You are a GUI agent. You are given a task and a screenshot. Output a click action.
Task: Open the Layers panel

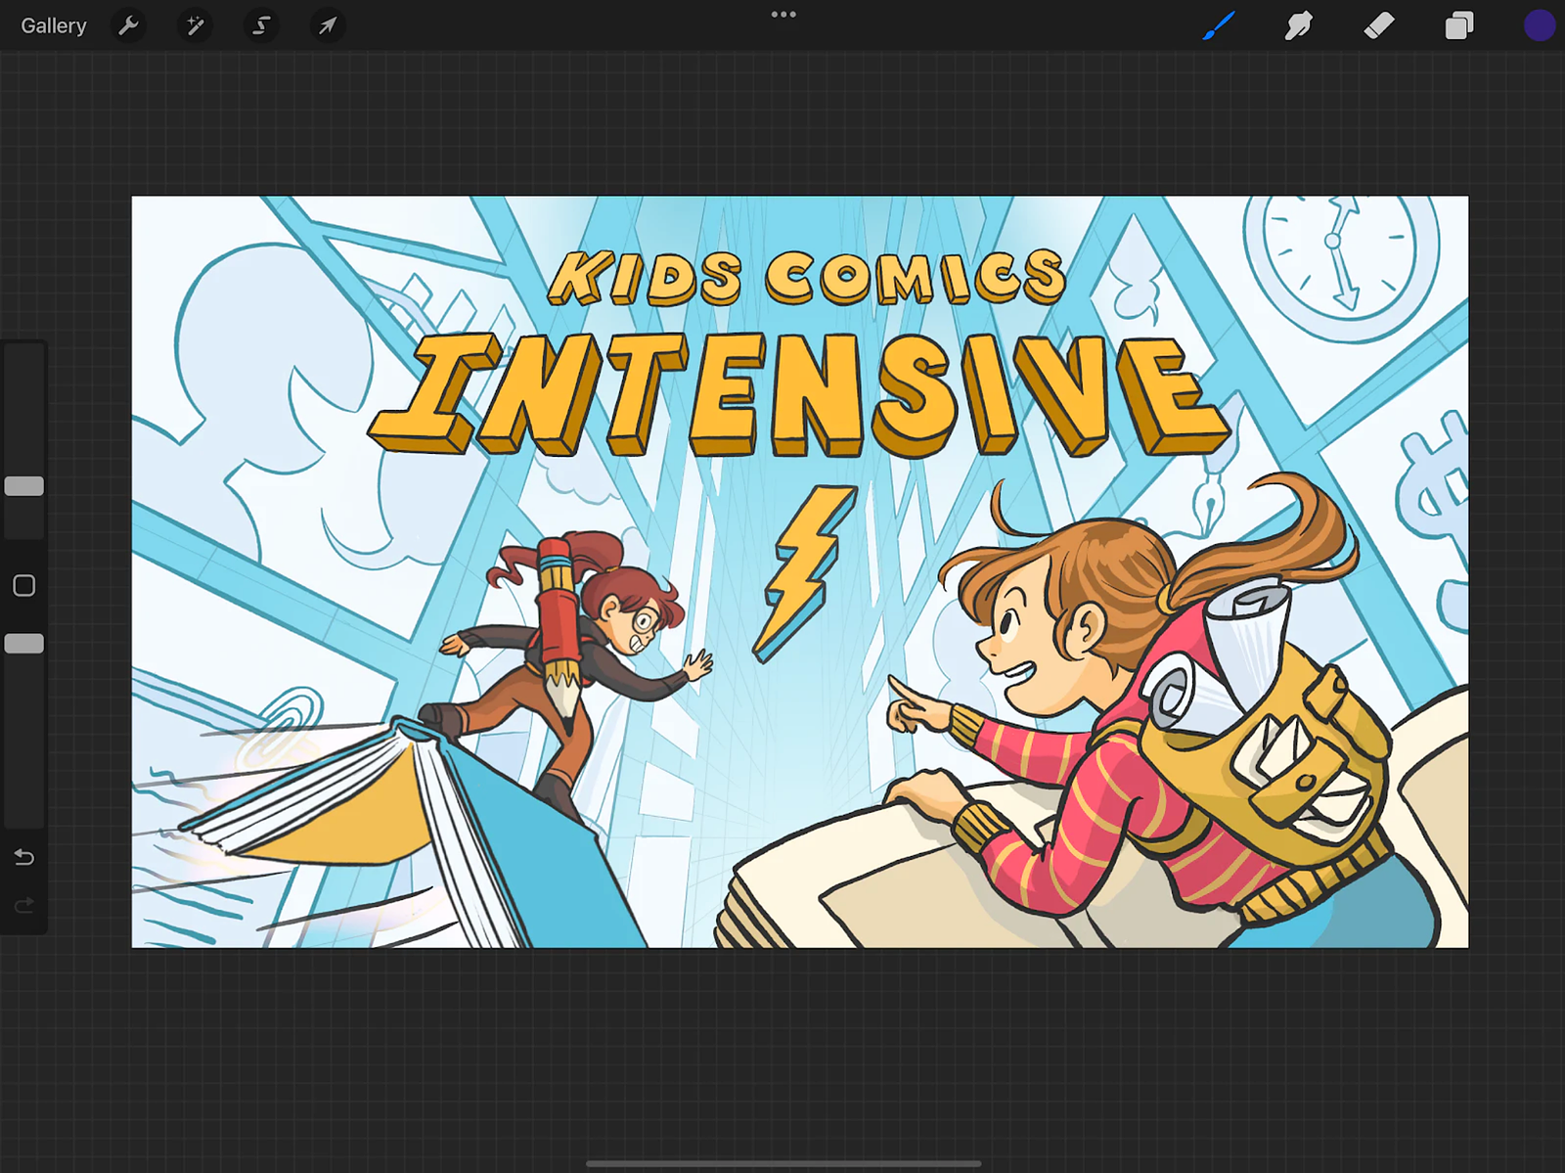1458,25
